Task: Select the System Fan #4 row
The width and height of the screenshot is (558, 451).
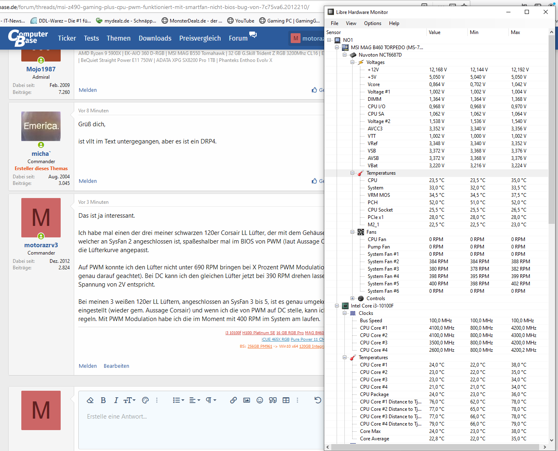Action: pyautogui.click(x=437, y=276)
